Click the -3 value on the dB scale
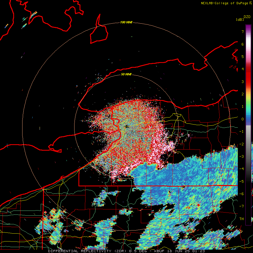This screenshot has height=253, width=253. point(241,157)
